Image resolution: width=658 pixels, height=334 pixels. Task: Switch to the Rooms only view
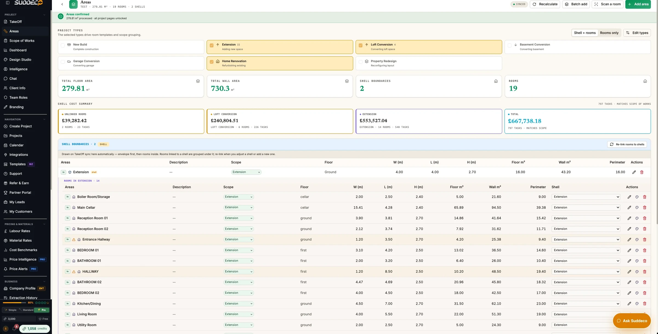click(x=609, y=33)
